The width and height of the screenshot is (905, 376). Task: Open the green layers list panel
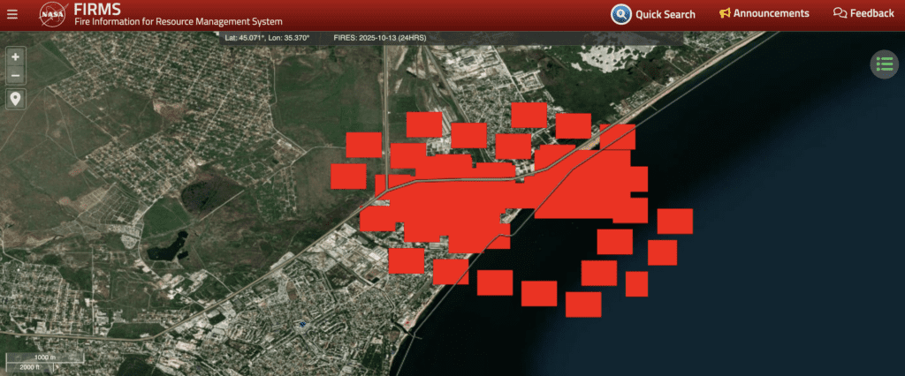pyautogui.click(x=884, y=64)
